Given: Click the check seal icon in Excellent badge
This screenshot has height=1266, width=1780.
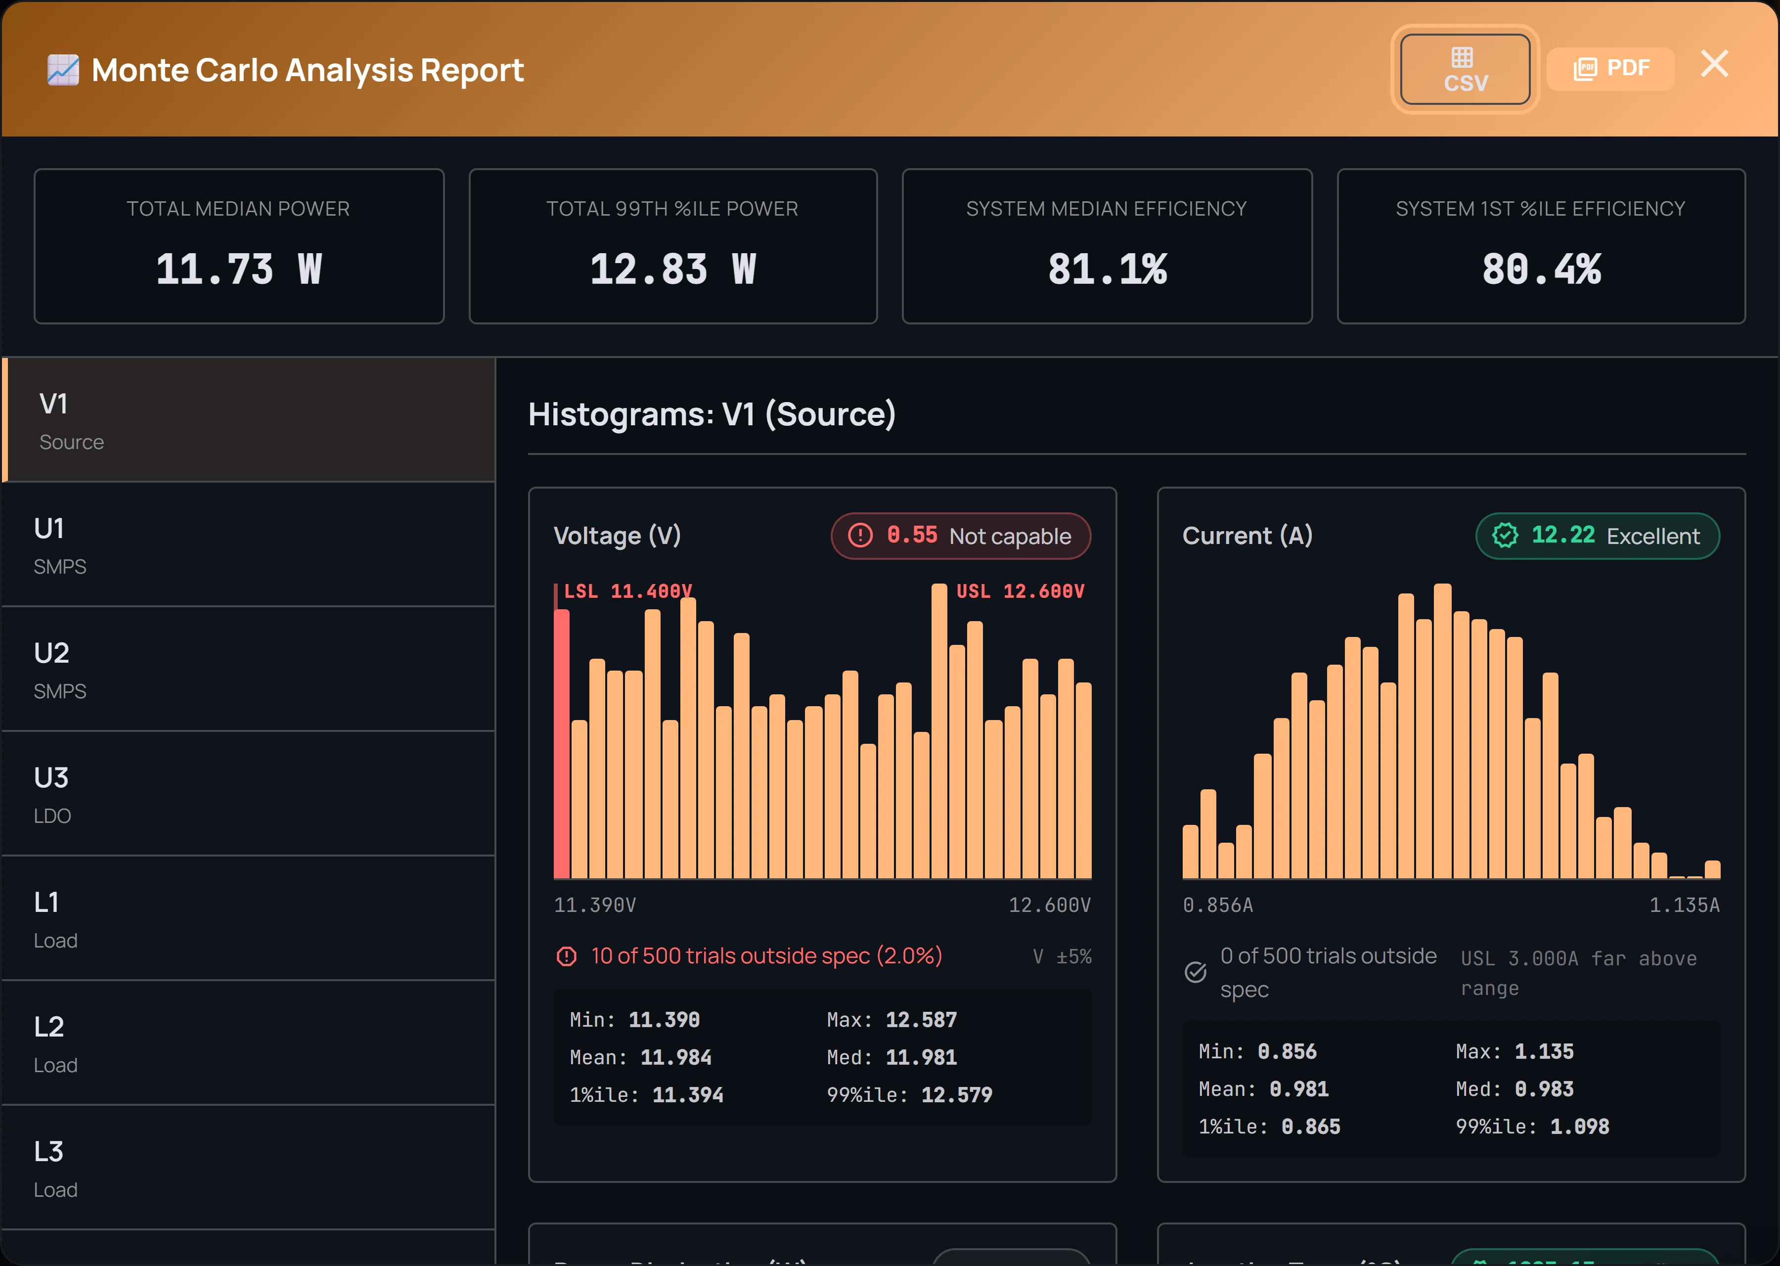Looking at the screenshot, I should (x=1505, y=536).
